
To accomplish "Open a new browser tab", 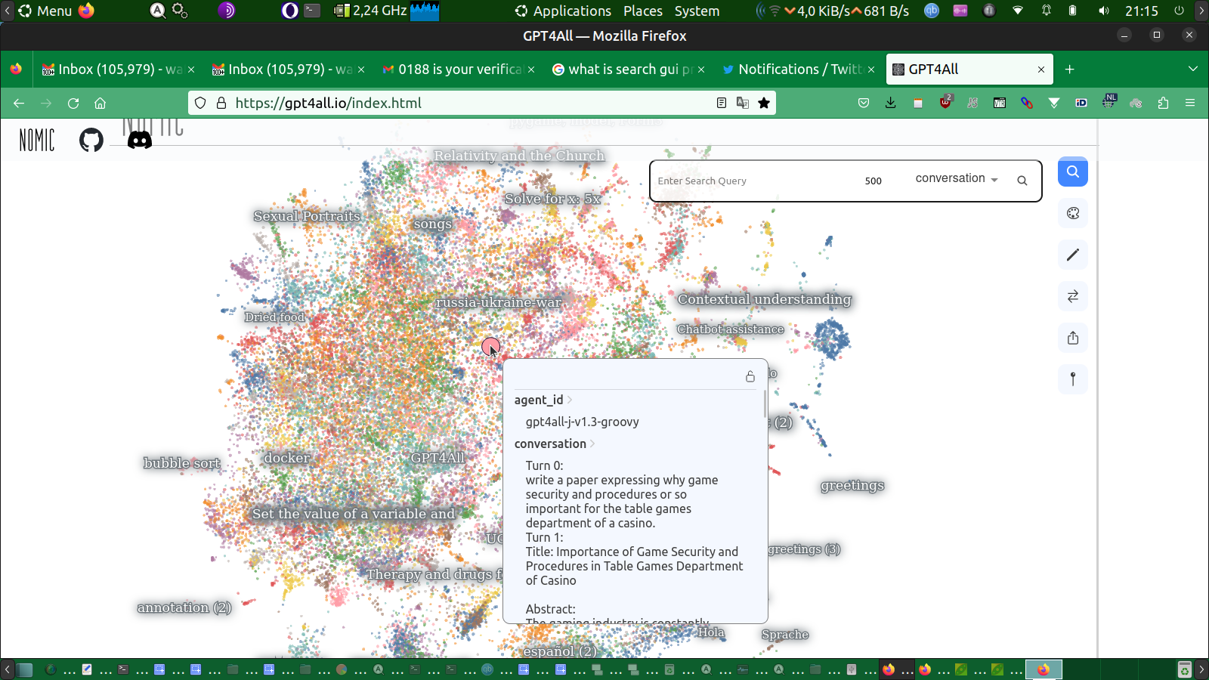I will tap(1069, 70).
